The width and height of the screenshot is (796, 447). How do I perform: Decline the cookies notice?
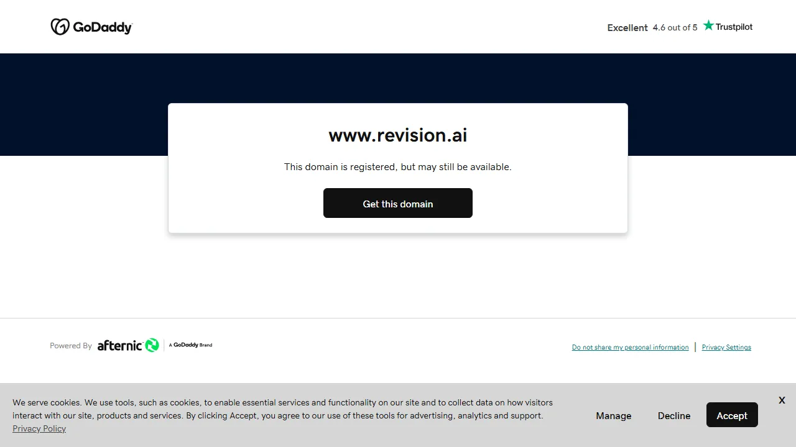[x=673, y=415]
